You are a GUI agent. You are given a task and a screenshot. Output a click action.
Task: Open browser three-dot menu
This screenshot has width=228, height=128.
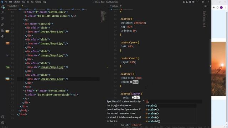[225, 7]
